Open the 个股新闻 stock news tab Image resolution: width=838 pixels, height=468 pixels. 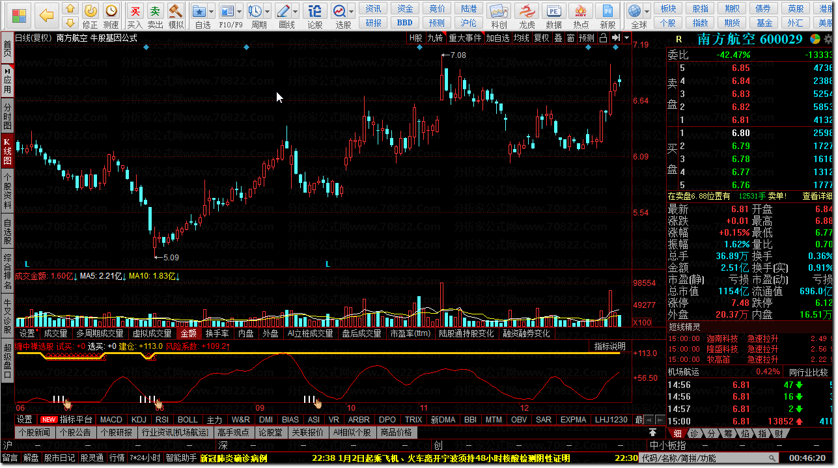tap(35, 432)
